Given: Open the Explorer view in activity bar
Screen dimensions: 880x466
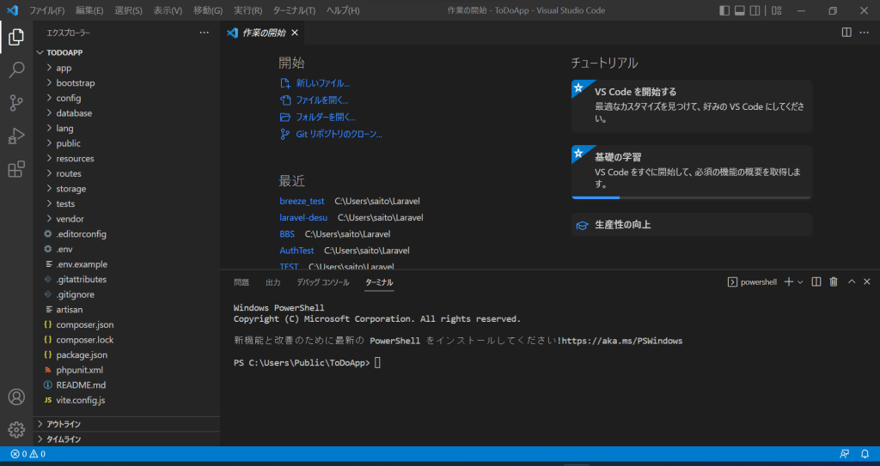Looking at the screenshot, I should (16, 38).
